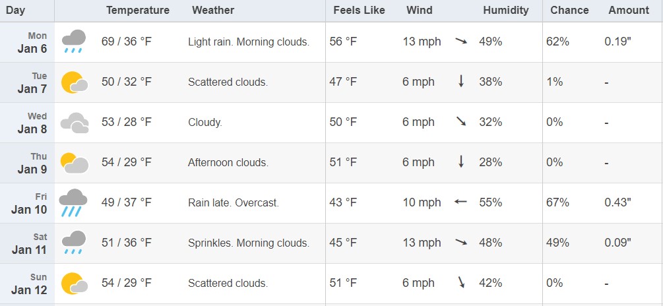663x306 pixels.
Task: Click the 0.43" precipitation amount
Action: click(617, 202)
